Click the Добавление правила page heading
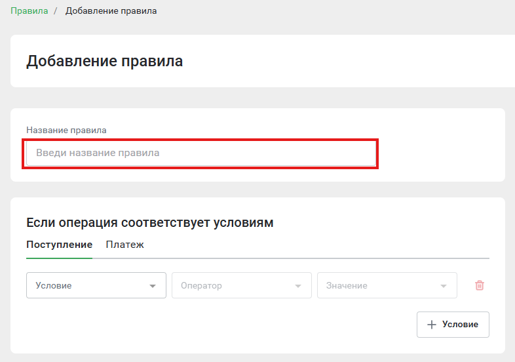This screenshot has height=362, width=515. (x=104, y=61)
